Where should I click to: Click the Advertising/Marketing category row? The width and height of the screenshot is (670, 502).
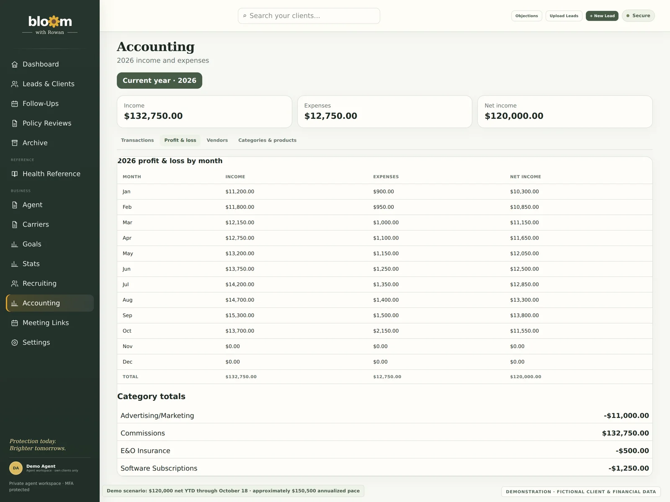[385, 416]
